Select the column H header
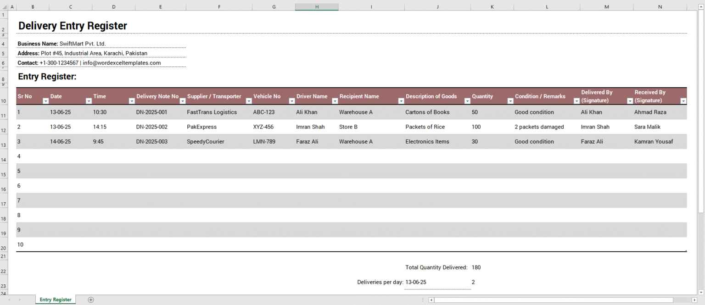705x305 pixels. (x=317, y=6)
